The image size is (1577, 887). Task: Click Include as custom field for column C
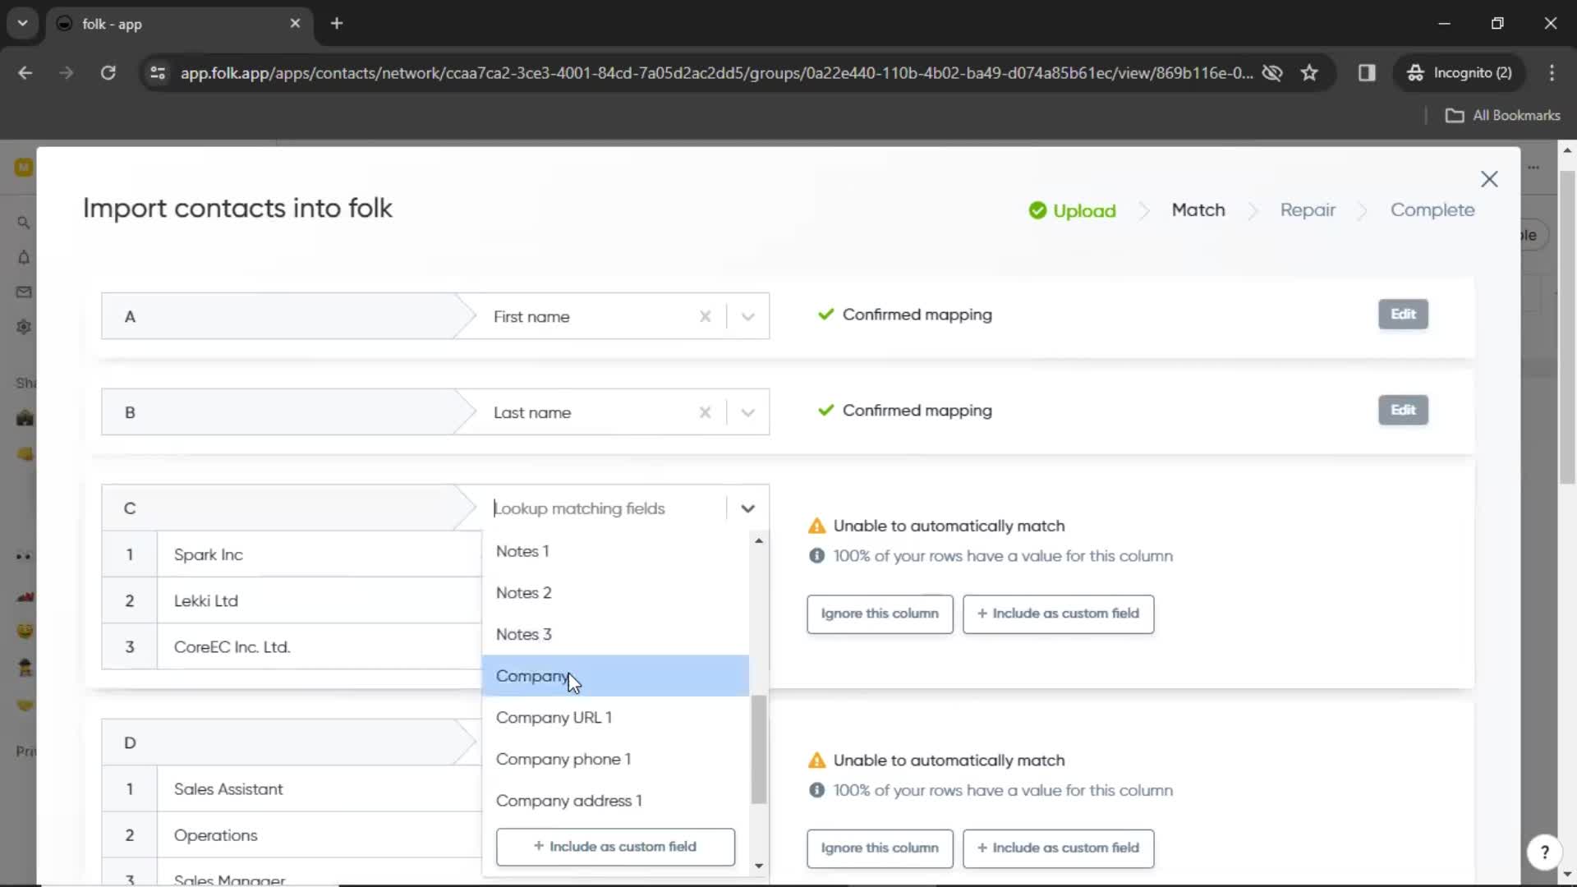[1058, 613]
